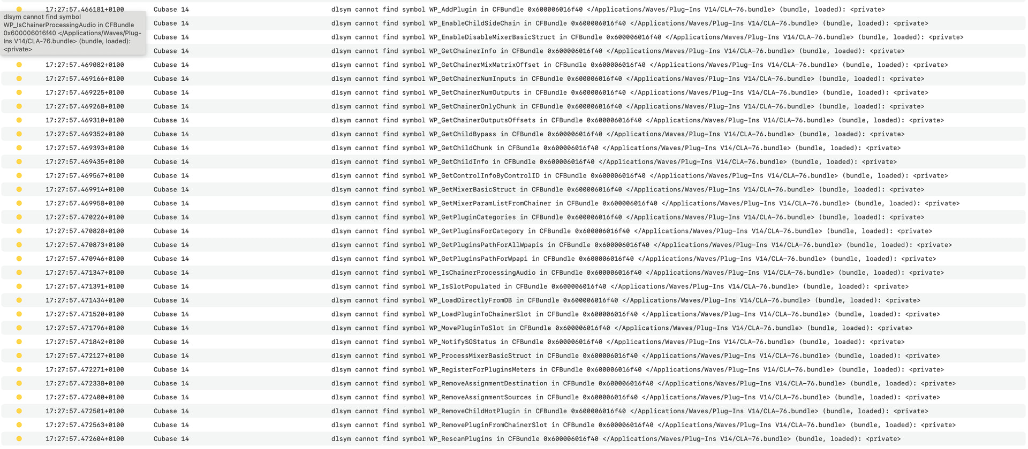Select WP_RemovePluginFromChainerSlot log message
This screenshot has height=449, width=1028.
644,425
